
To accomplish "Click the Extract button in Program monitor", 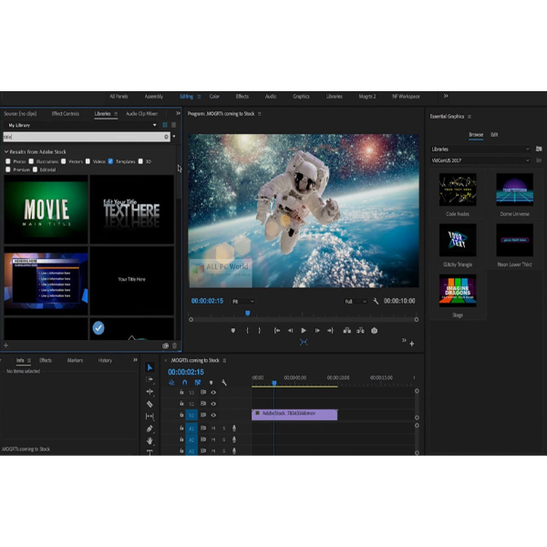I will click(360, 330).
